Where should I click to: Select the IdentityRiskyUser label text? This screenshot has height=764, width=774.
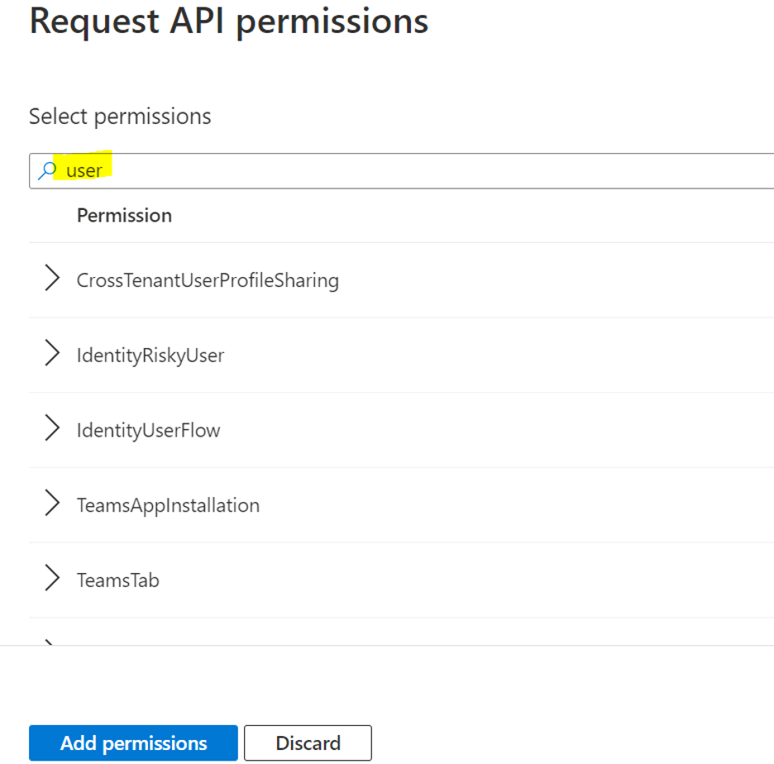tap(150, 356)
